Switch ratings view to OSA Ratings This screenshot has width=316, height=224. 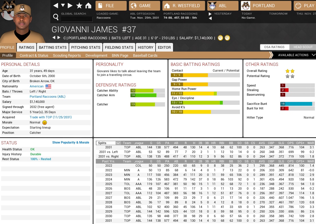click(x=274, y=47)
